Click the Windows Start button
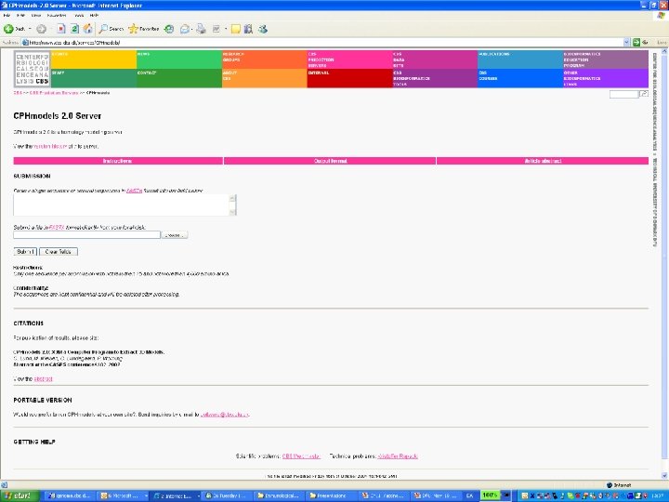This screenshot has width=669, height=502. point(20,495)
